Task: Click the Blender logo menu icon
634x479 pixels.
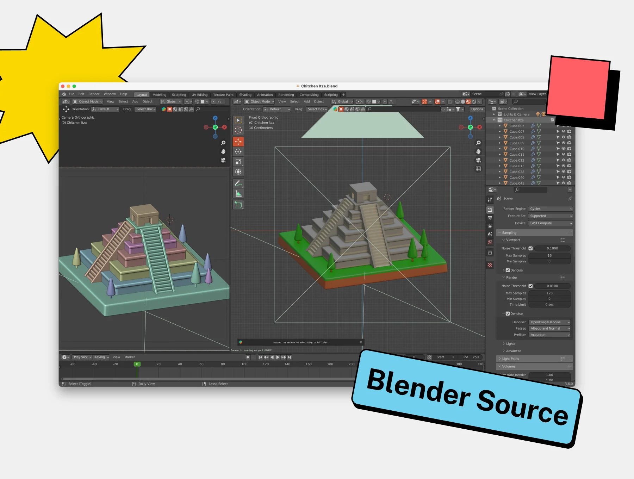Action: [x=64, y=94]
